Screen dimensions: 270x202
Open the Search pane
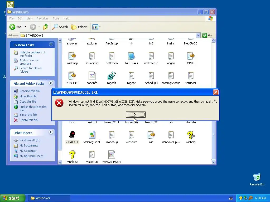pos(60,27)
